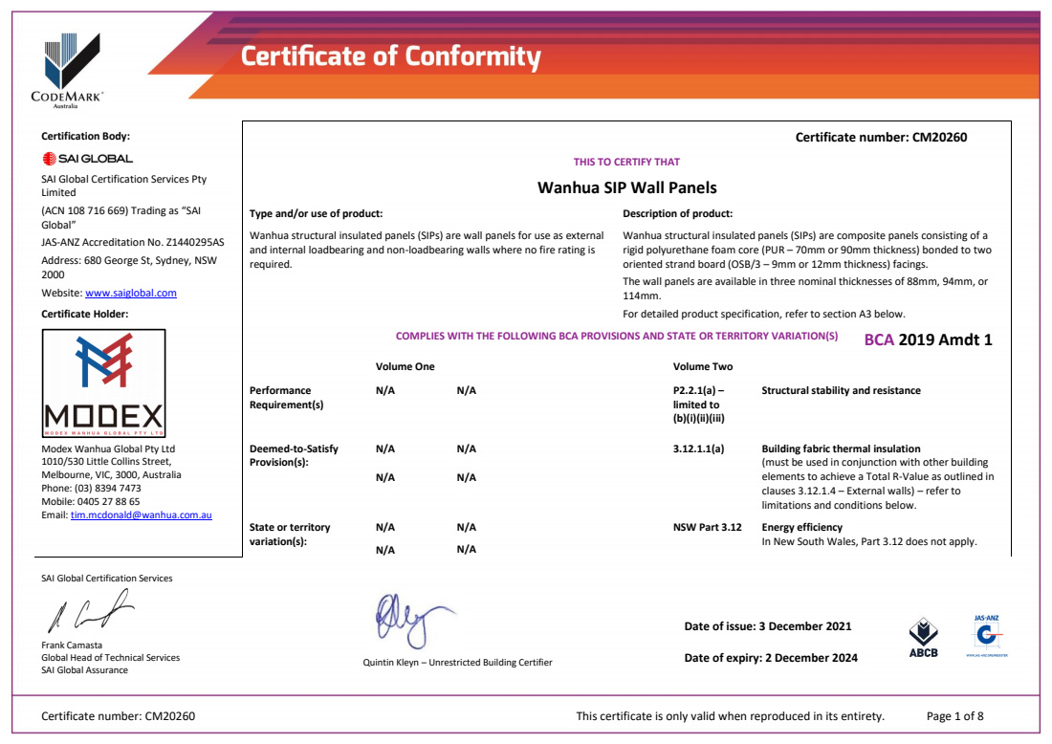Click the printed name "Frank Camasta"
Viewport: 1052px width, 744px height.
tap(72, 646)
